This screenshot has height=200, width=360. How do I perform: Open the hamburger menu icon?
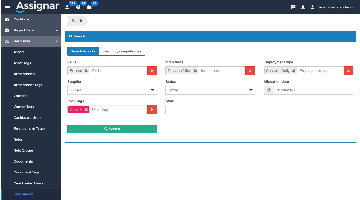point(8,6)
